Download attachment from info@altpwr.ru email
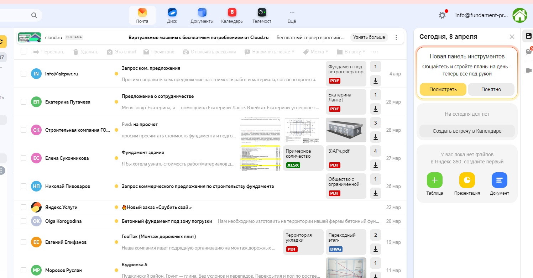Image resolution: width=533 pixels, height=278 pixels. click(x=375, y=81)
